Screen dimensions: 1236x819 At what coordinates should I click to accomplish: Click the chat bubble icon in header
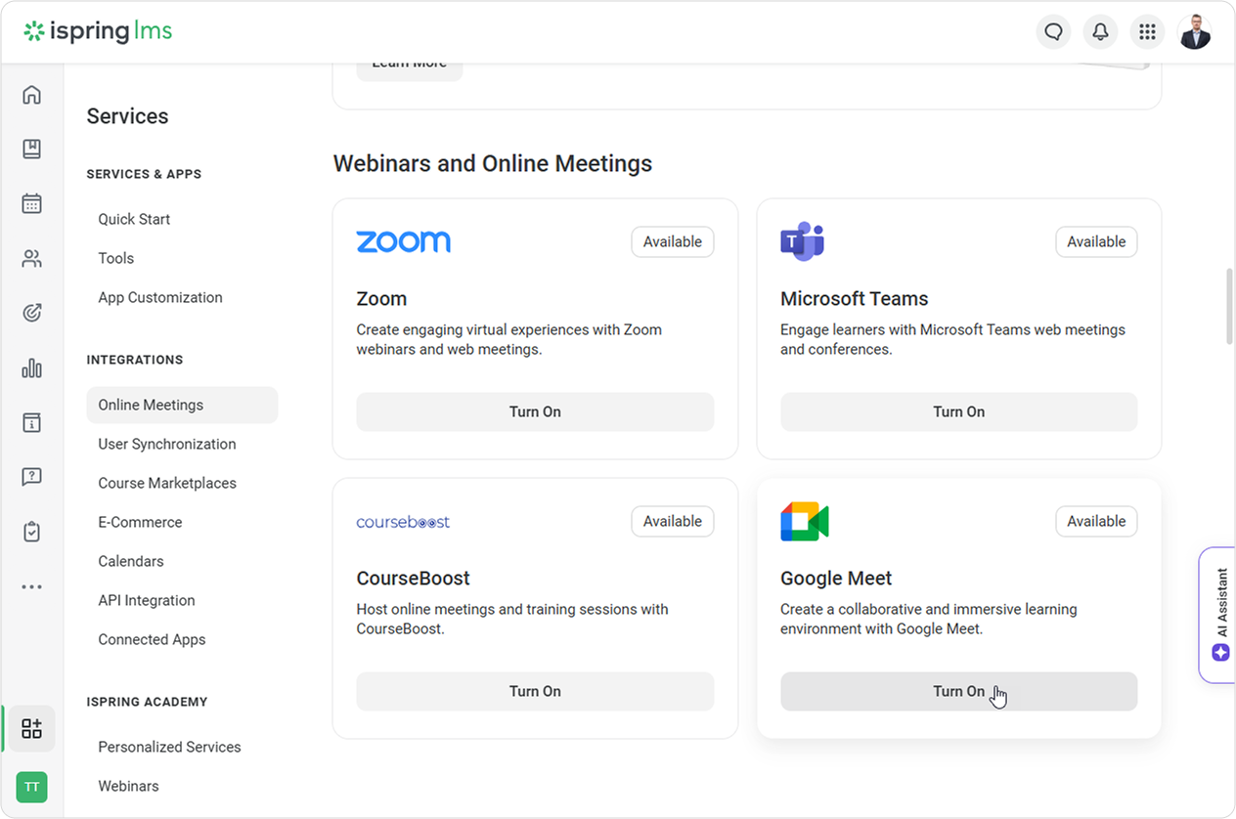[x=1053, y=32]
